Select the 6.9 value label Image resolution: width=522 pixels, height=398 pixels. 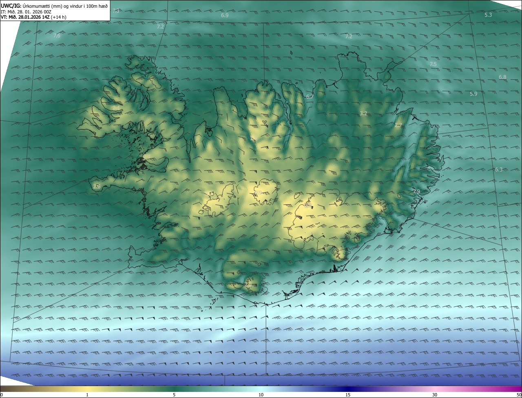[225, 15]
